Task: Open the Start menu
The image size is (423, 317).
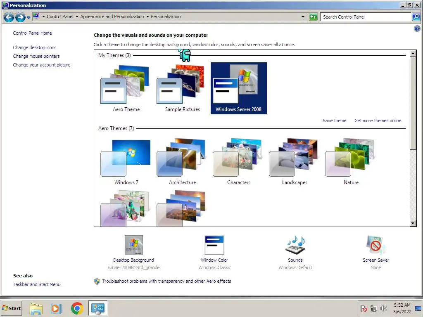Action: click(11, 308)
